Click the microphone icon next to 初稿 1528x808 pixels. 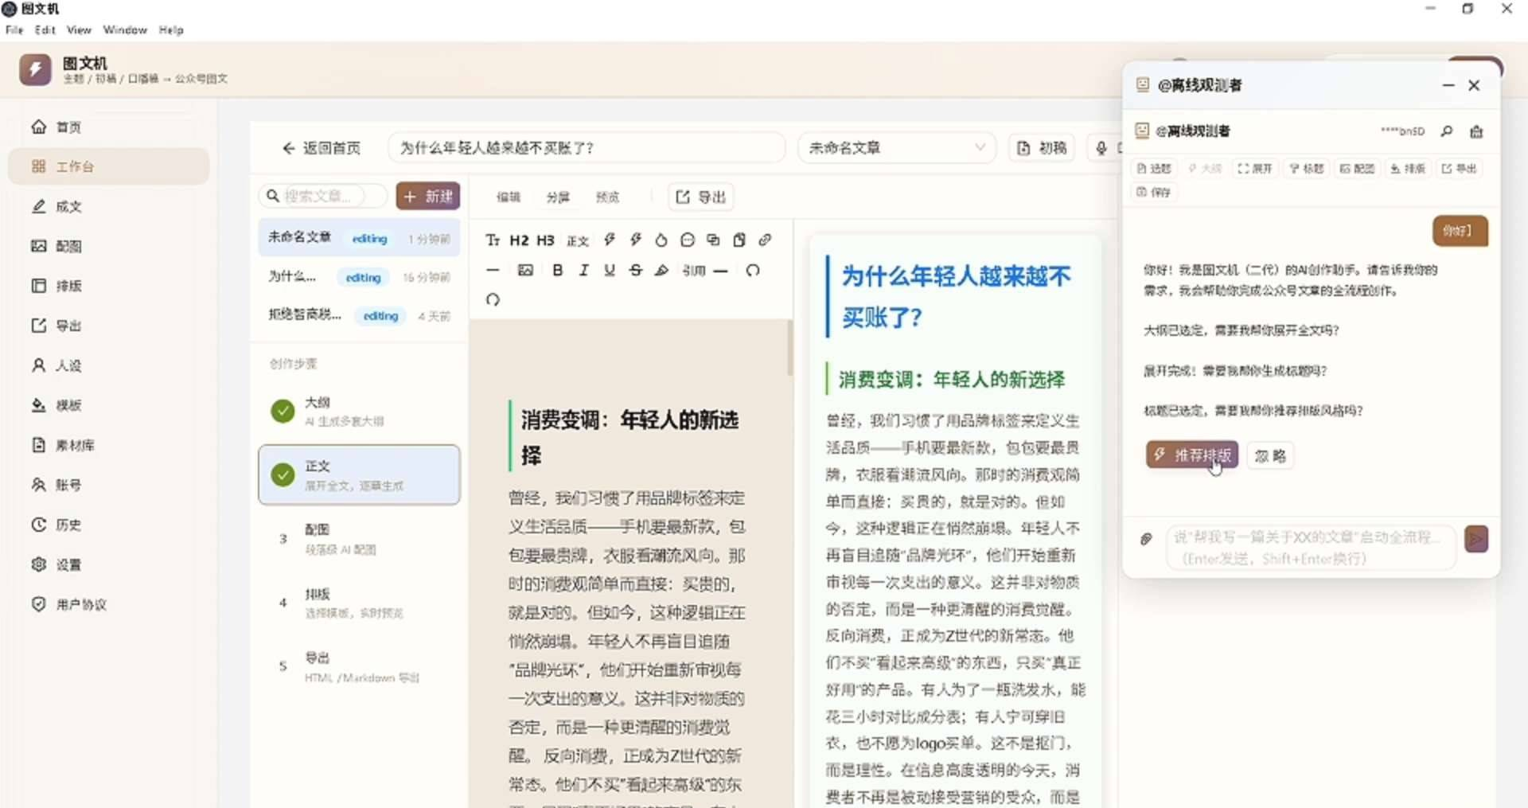(1101, 148)
